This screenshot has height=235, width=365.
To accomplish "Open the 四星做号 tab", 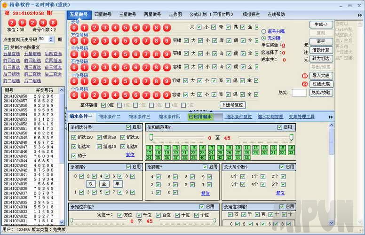I will [103, 15].
